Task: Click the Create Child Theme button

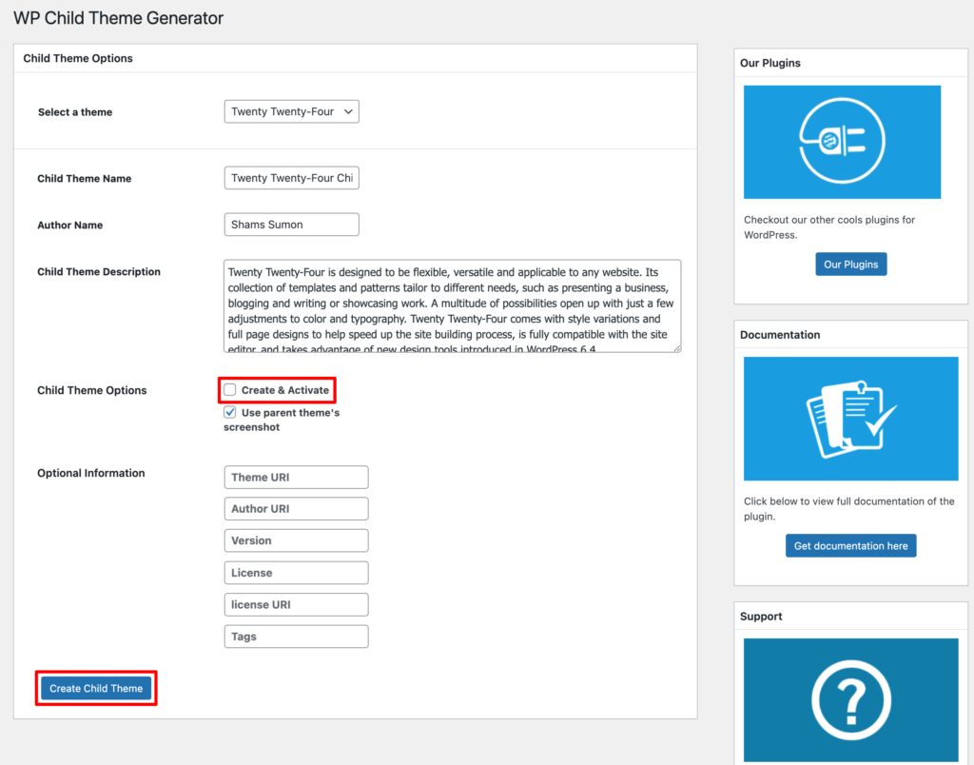Action: [96, 689]
